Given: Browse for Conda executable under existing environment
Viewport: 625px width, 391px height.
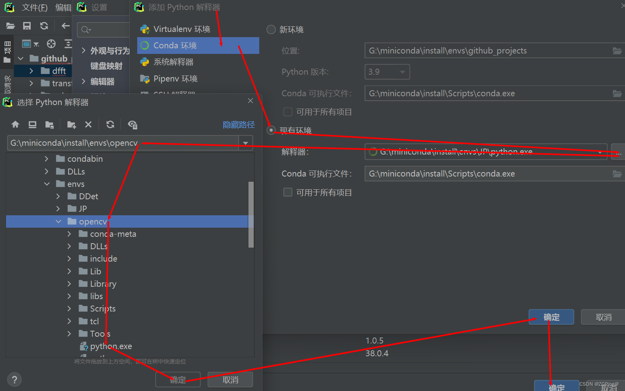Looking at the screenshot, I should [617, 174].
